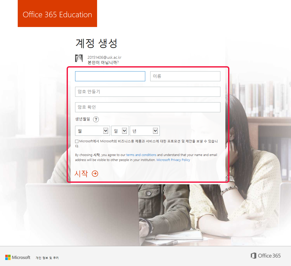Click the 이름 first name field
This screenshot has height=266, width=291.
pos(185,76)
